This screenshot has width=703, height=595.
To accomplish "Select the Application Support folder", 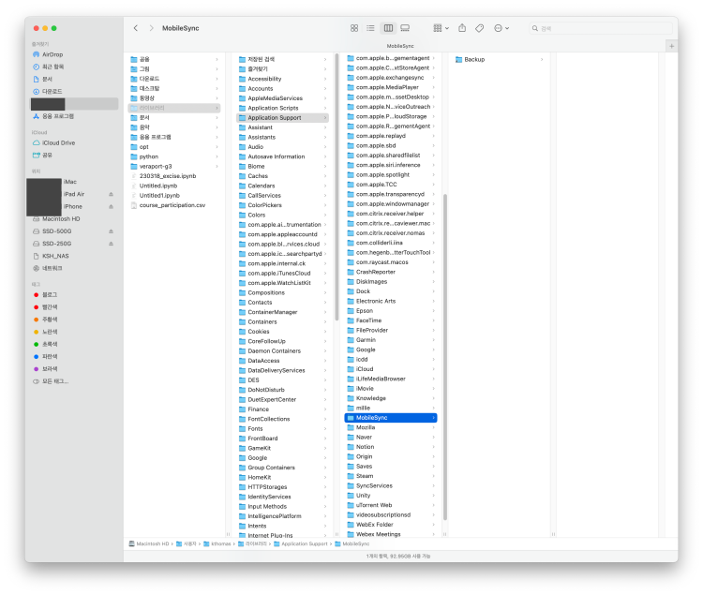I will click(282, 118).
